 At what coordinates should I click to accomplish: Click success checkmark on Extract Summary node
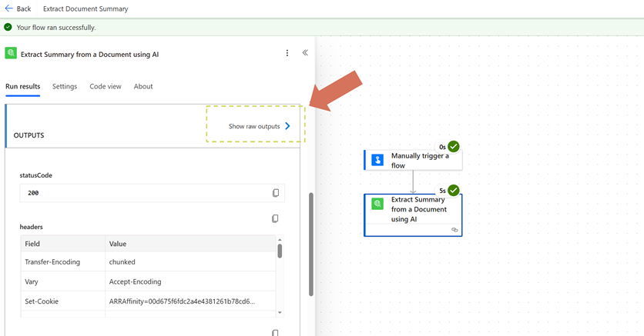tap(454, 190)
